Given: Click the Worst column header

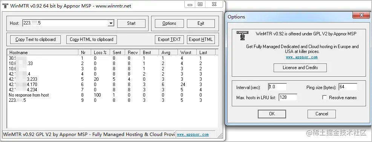Looking at the screenshot, I should click(x=187, y=53).
